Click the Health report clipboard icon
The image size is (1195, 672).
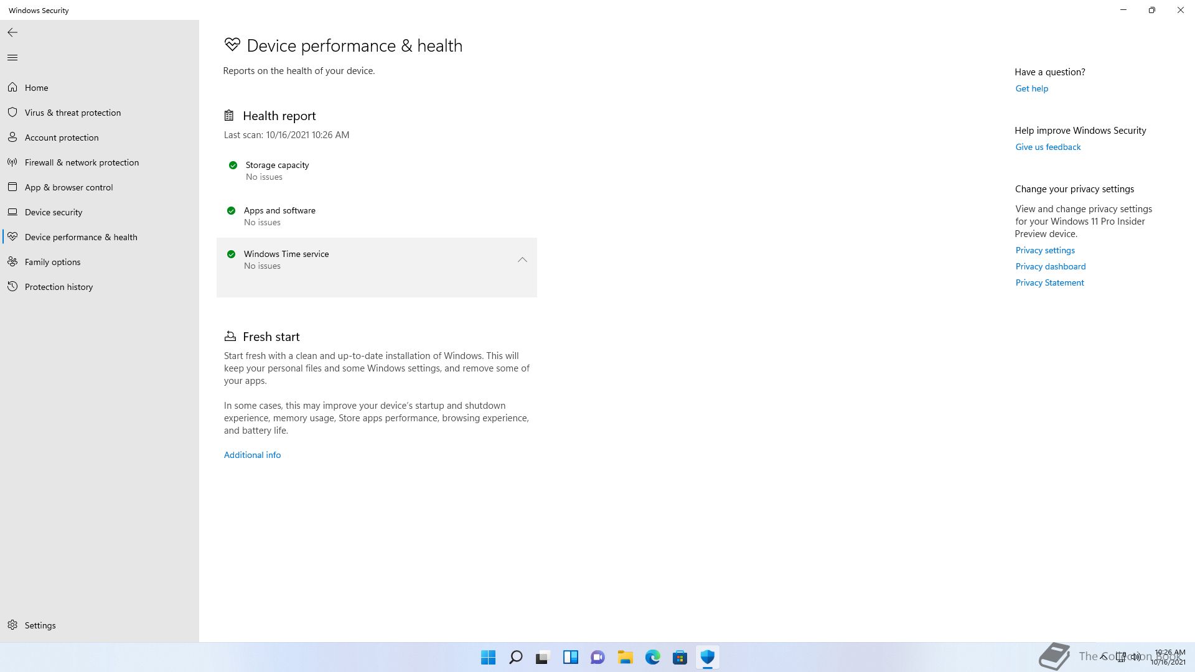tap(229, 116)
